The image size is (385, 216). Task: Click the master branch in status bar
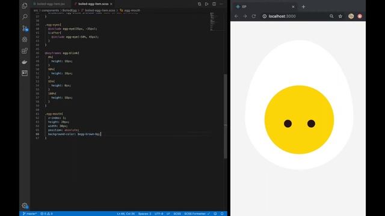pos(29,214)
